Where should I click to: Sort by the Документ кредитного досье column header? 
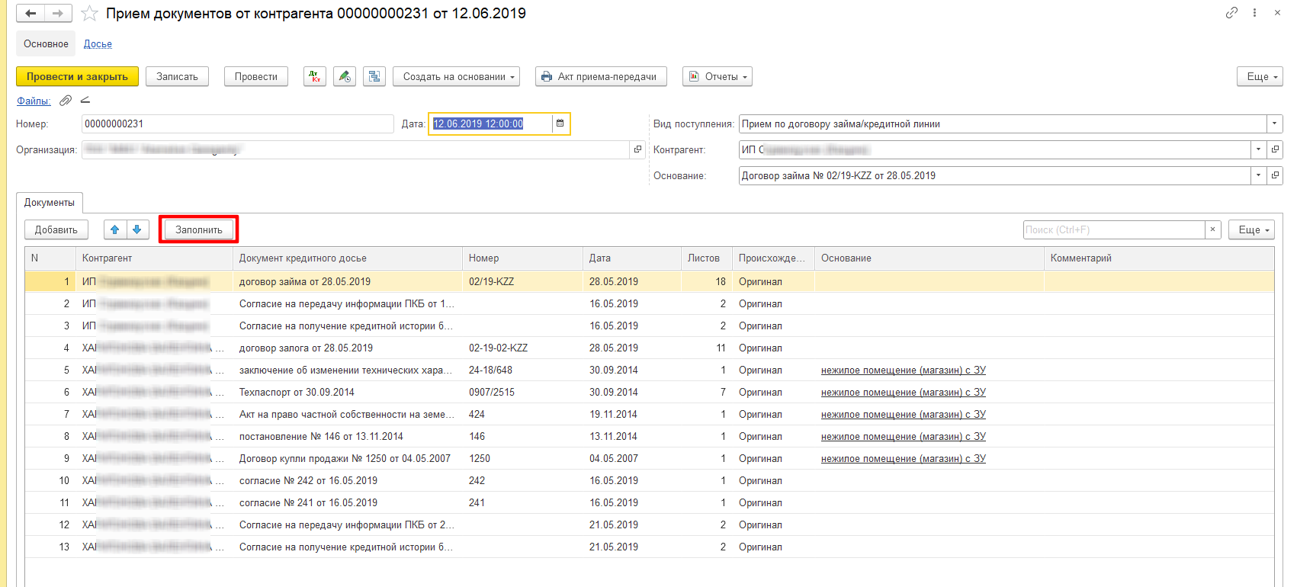347,258
